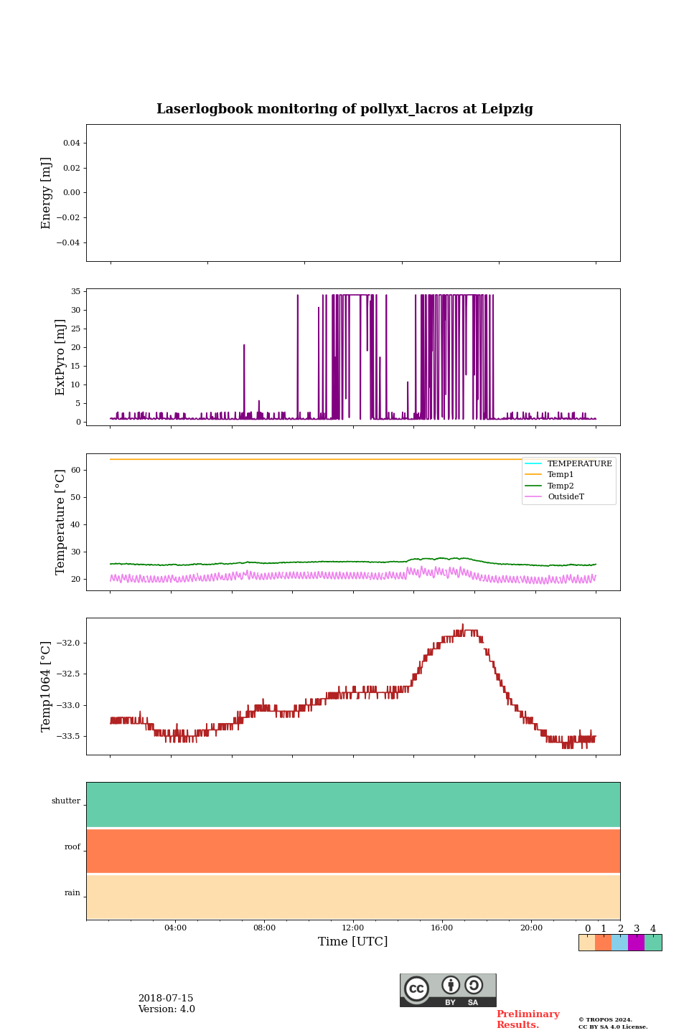Click the OutsideT legend entry
The height and width of the screenshot is (1033, 689).
555,496
